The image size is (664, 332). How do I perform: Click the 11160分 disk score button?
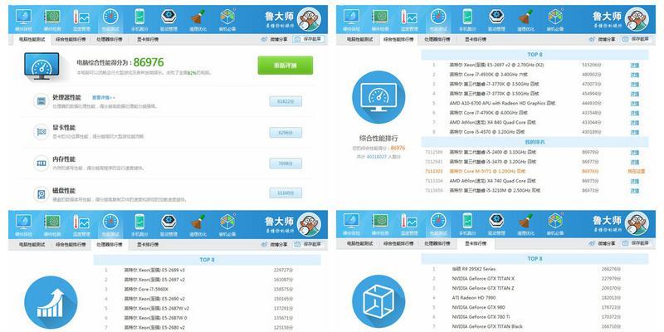[286, 193]
